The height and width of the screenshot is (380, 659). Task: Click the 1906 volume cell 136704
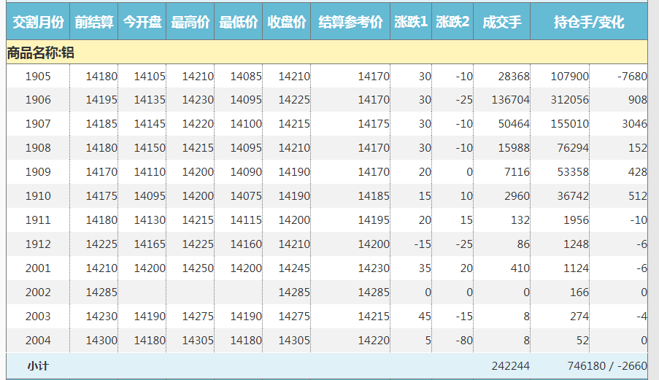pyautogui.click(x=511, y=100)
